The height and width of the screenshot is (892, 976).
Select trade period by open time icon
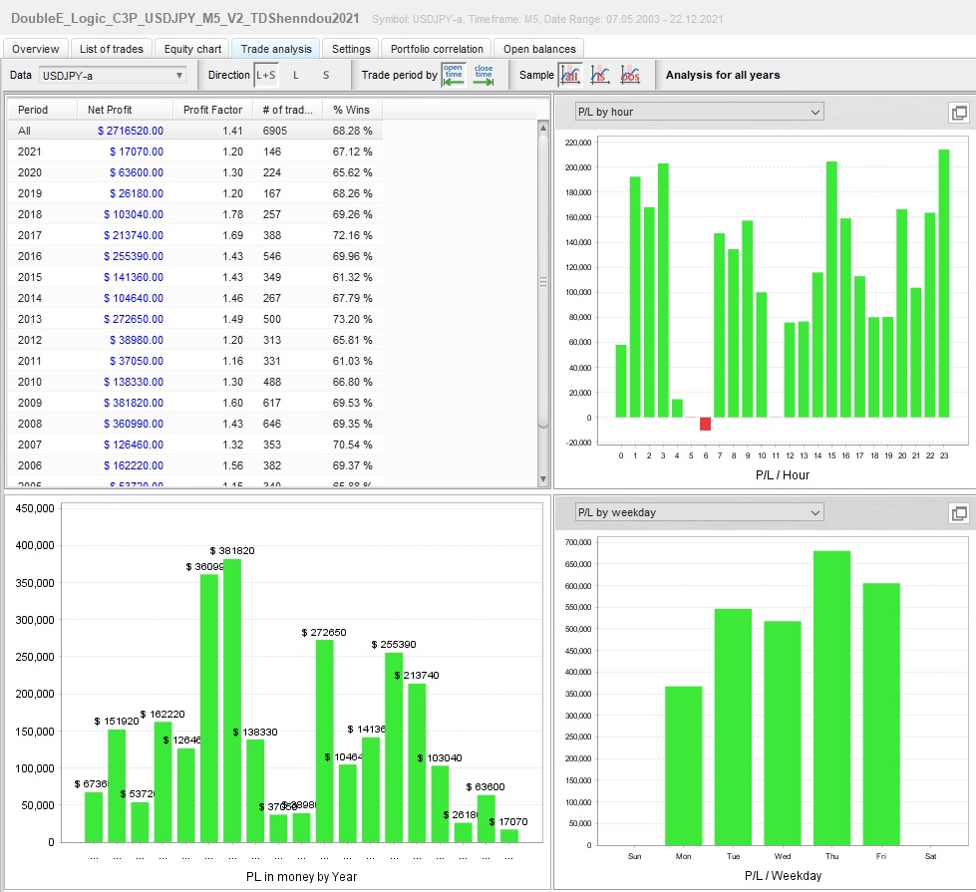point(454,75)
